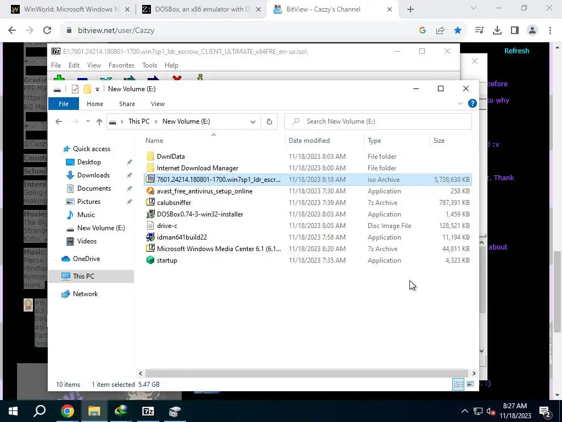Switch to the DOSBox browser tab

pyautogui.click(x=201, y=9)
